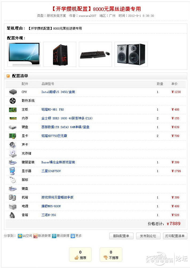The height and width of the screenshot is (268, 190).
Task: Click the monitor icon beside 显示器
Action: point(13,171)
